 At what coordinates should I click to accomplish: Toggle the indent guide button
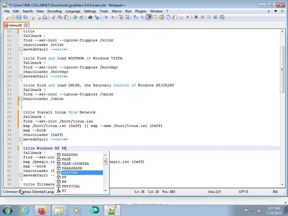[149, 17]
